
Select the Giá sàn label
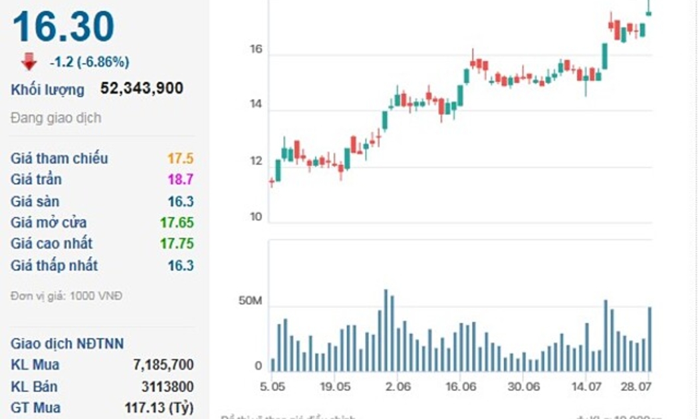tap(35, 201)
